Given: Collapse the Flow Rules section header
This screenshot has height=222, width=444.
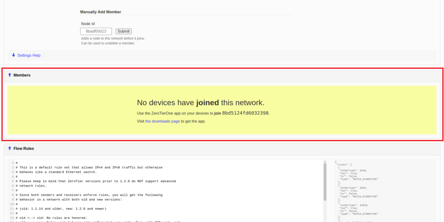Looking at the screenshot, I should (24, 148).
